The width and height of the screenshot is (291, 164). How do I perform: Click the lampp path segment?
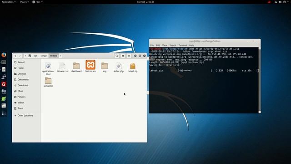tap(44, 56)
